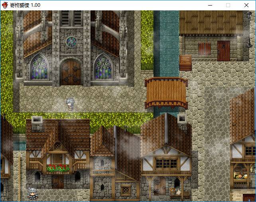Click the wooden bridge over the canal
The width and height of the screenshot is (256, 202).
tap(166, 93)
